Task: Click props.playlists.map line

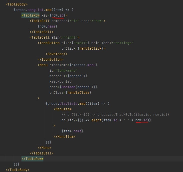Action: click(x=77, y=104)
